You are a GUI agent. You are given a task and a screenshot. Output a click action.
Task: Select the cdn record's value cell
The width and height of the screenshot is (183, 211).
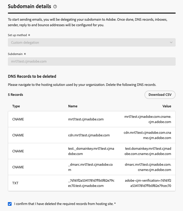coord(147,135)
